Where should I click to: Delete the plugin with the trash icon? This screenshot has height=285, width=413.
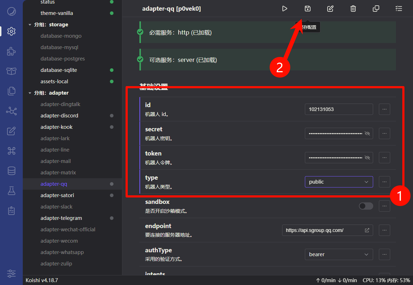pos(353,9)
